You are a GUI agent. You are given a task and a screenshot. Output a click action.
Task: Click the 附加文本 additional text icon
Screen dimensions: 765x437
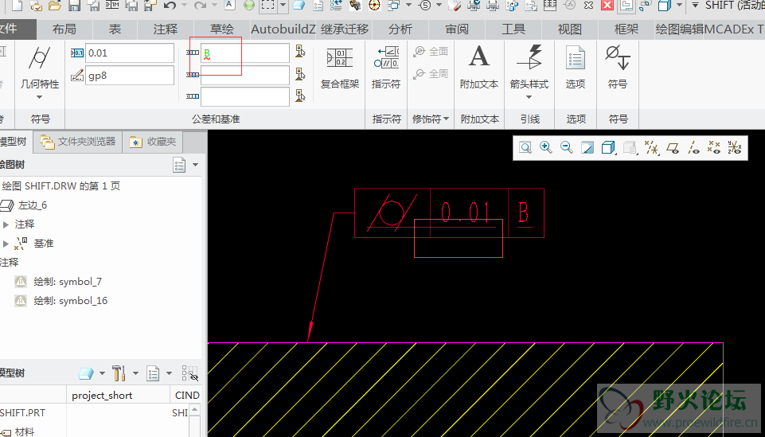point(478,67)
